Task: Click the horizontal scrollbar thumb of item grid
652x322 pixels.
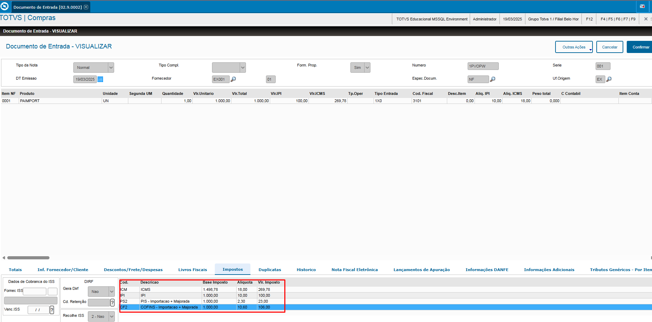Action: [28, 258]
